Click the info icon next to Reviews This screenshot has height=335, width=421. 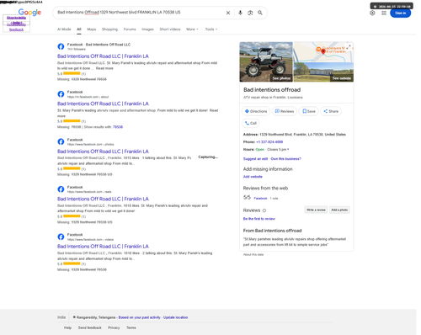(x=264, y=210)
